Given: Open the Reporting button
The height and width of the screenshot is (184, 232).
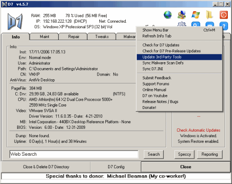Looking at the screenshot, I should coord(210,154).
